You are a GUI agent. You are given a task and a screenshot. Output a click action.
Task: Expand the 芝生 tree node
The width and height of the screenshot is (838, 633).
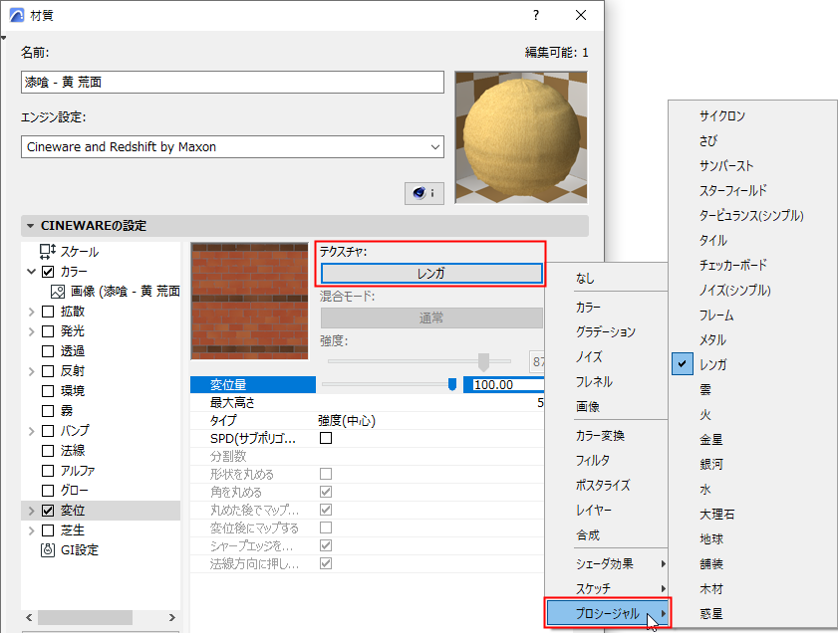click(31, 530)
